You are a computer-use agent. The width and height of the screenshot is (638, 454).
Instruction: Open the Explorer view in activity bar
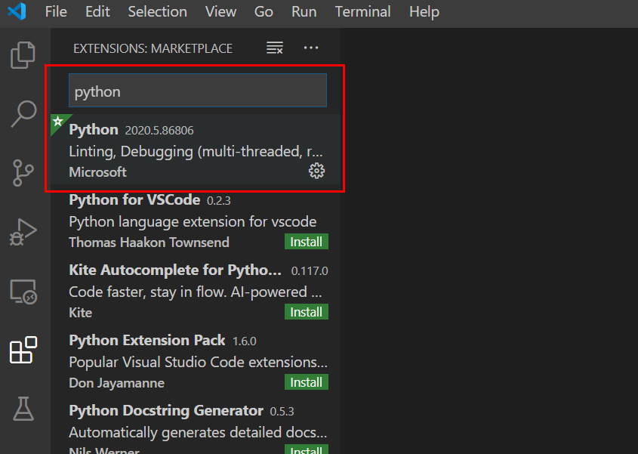pyautogui.click(x=23, y=55)
